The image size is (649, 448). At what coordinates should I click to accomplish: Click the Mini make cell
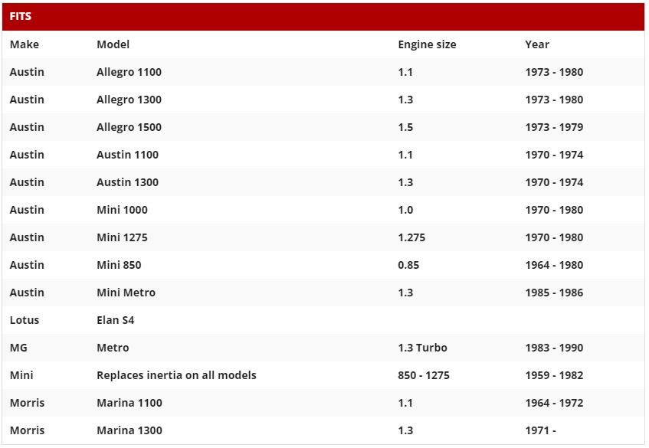(x=21, y=375)
